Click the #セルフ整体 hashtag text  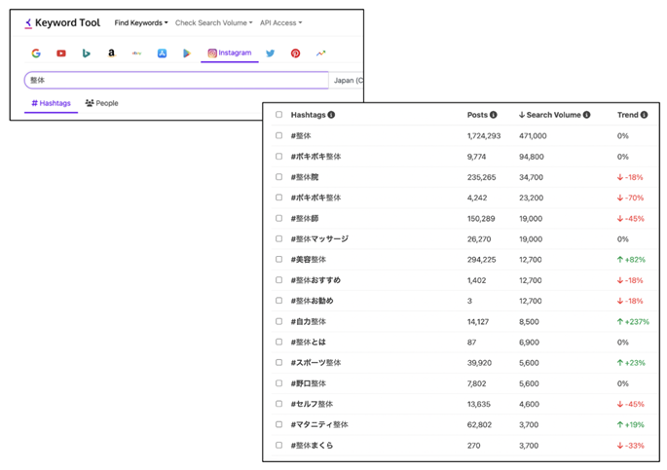(312, 404)
